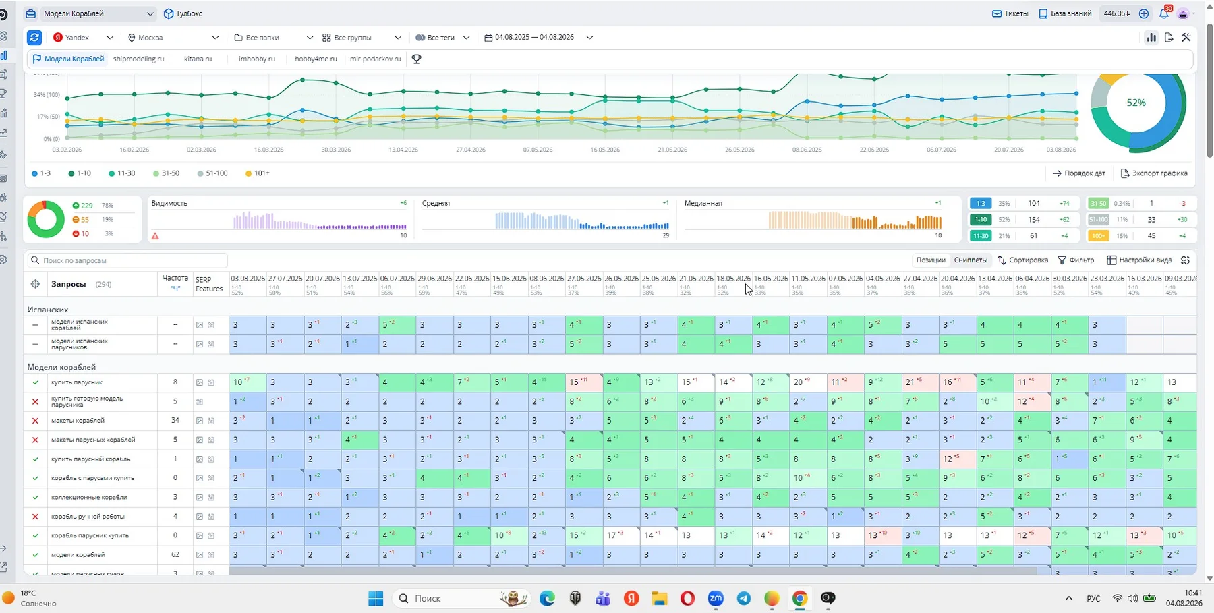Image resolution: width=1214 pixels, height=613 pixels.
Task: Click the plus icon to top up balance
Action: coord(1144,13)
